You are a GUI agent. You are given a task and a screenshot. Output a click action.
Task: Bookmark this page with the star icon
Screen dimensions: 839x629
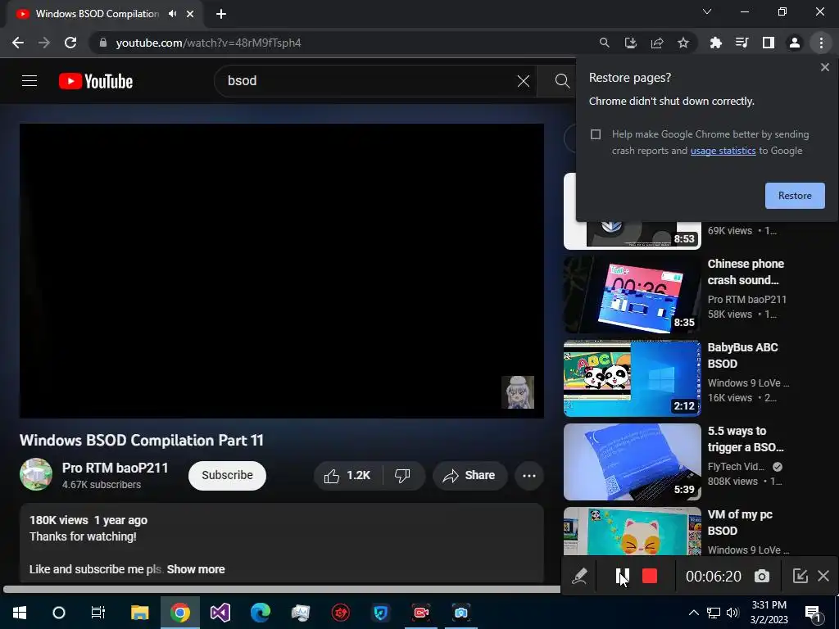click(x=683, y=43)
